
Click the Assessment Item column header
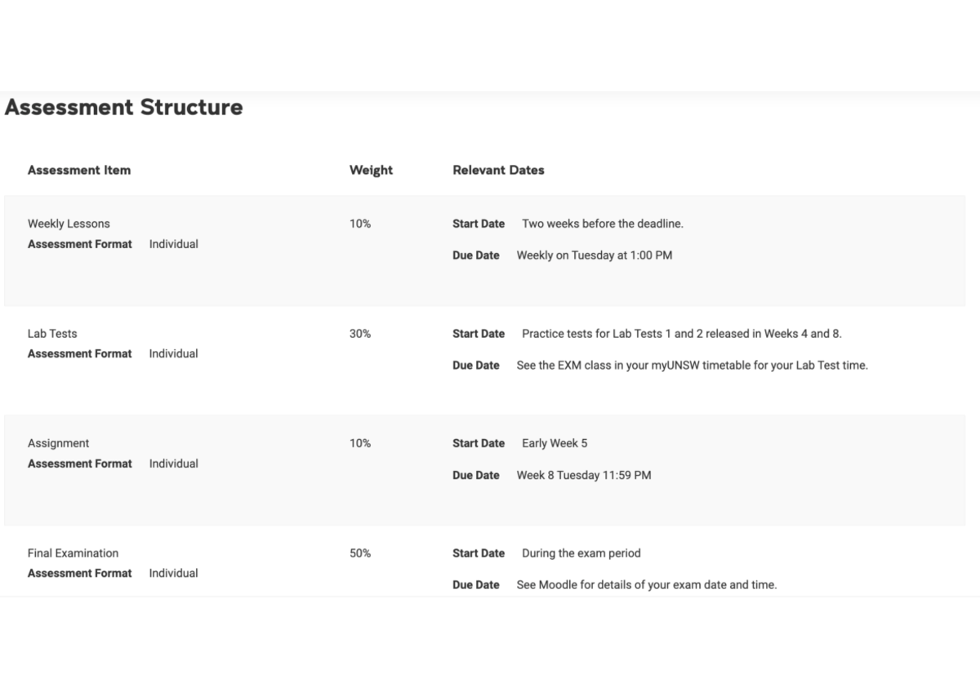(79, 171)
